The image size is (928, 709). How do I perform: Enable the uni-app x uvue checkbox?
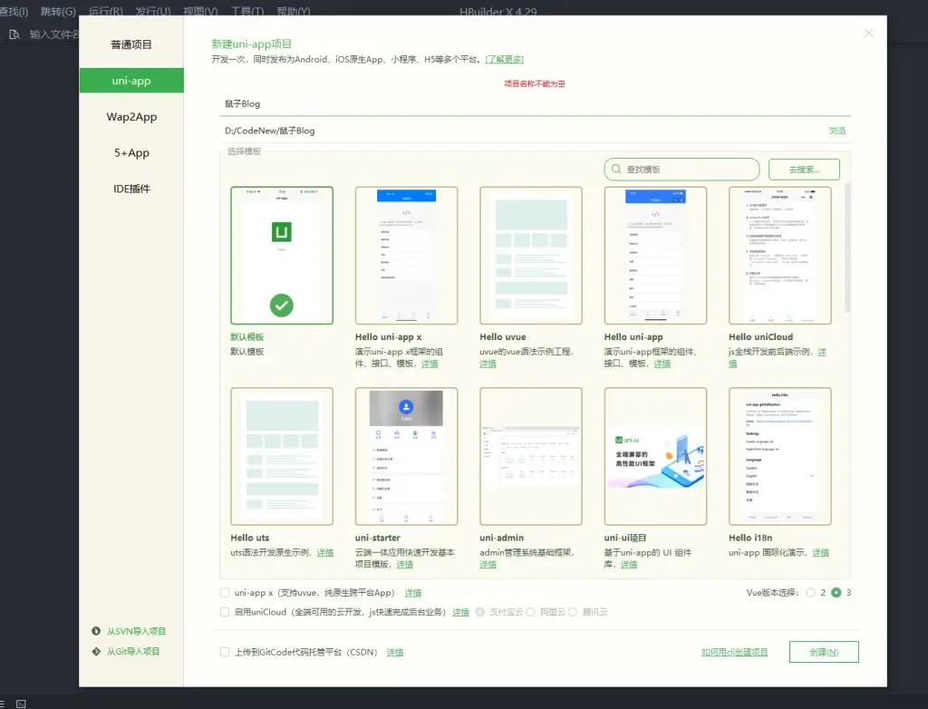point(225,592)
